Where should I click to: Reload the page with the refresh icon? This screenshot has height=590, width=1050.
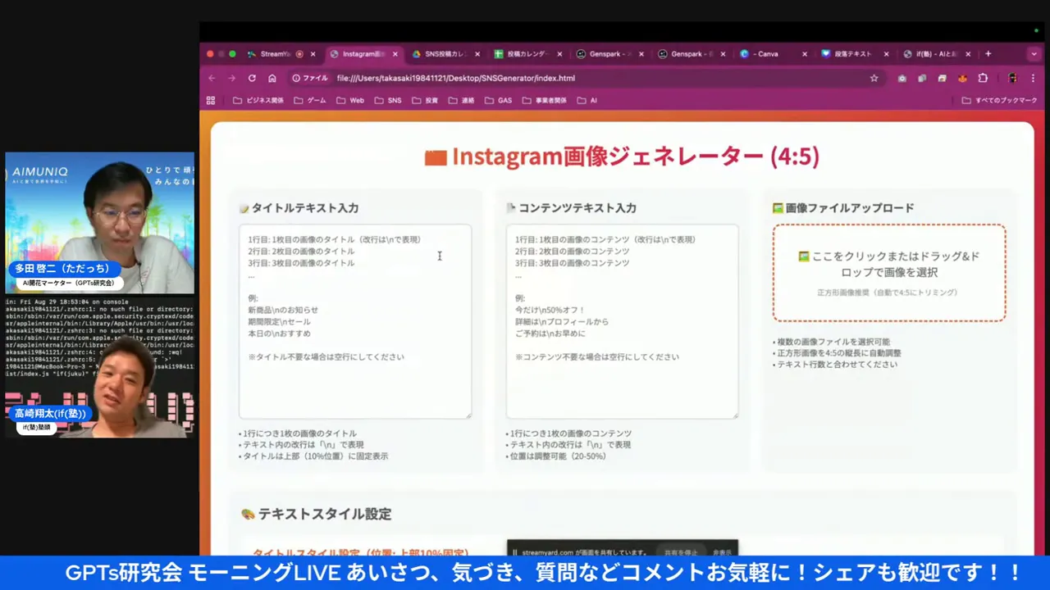252,79
